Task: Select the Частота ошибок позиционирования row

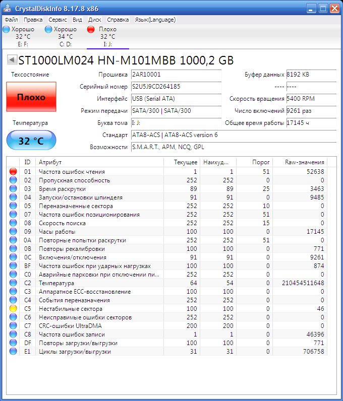Action: click(x=167, y=214)
